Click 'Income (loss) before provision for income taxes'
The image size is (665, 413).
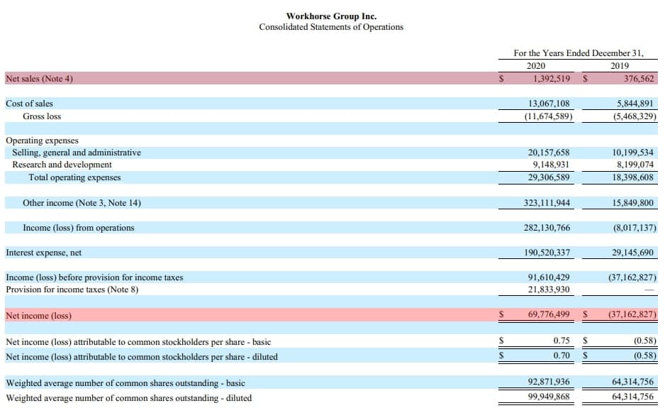(94, 277)
